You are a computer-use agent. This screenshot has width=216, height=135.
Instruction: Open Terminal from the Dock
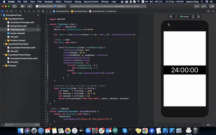tap(131, 131)
